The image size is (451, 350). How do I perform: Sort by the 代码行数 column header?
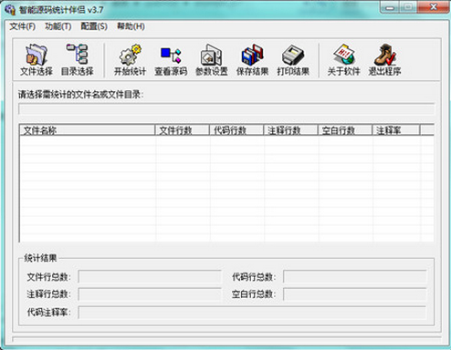coord(236,130)
